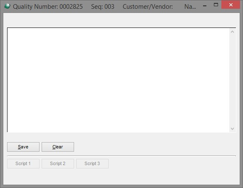This screenshot has height=188, width=243.
Task: Click inside the large notes text area
Action: tap(118, 80)
